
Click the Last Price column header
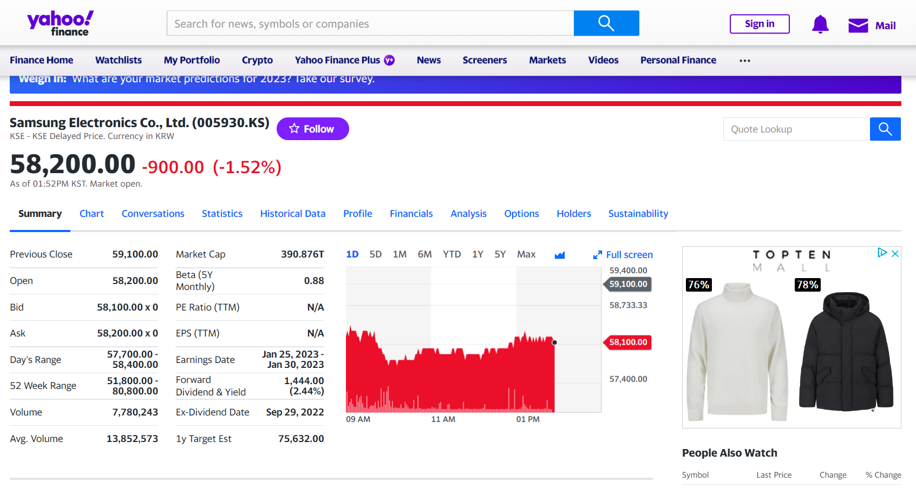click(774, 475)
